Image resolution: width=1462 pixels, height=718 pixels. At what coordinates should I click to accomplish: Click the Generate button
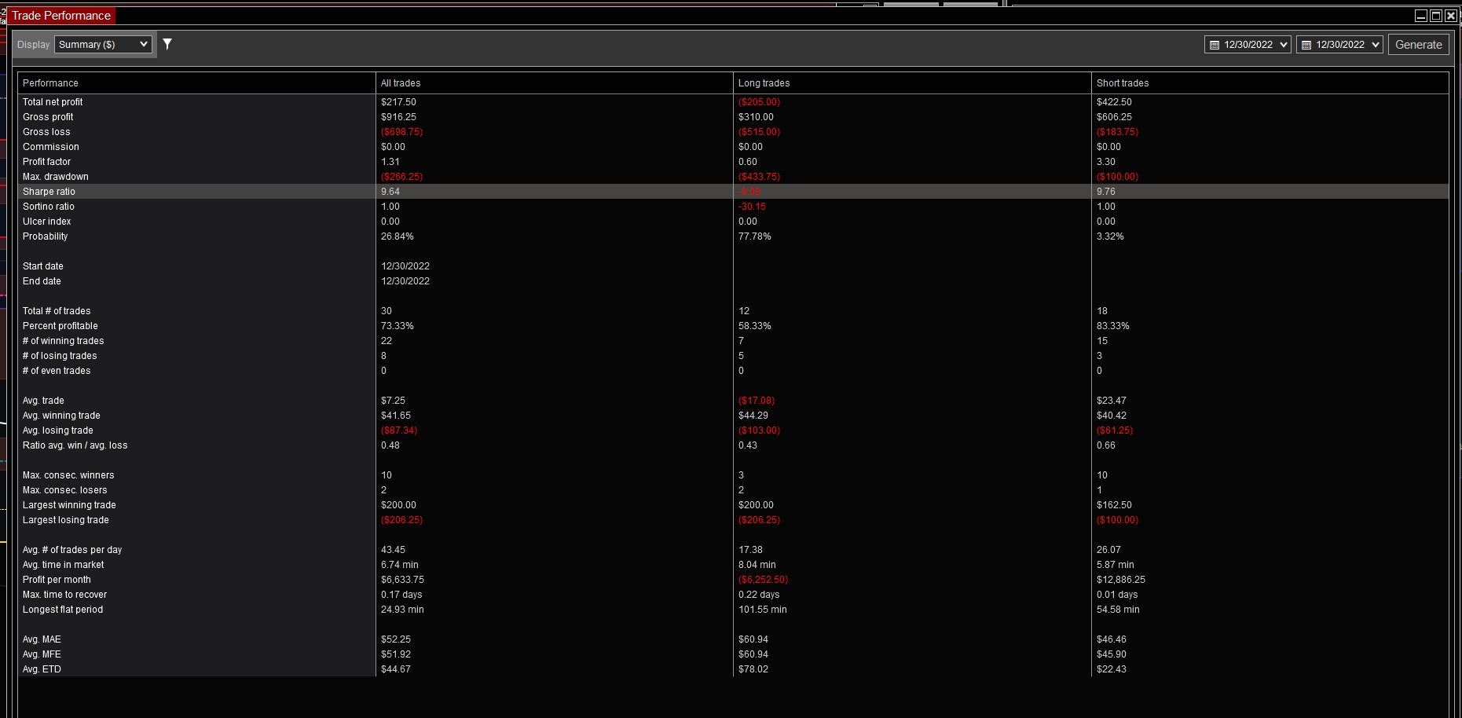(x=1419, y=45)
